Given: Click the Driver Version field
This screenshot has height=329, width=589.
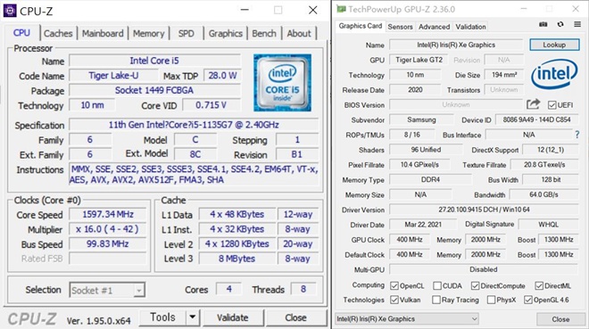Looking at the screenshot, I should (x=484, y=210).
